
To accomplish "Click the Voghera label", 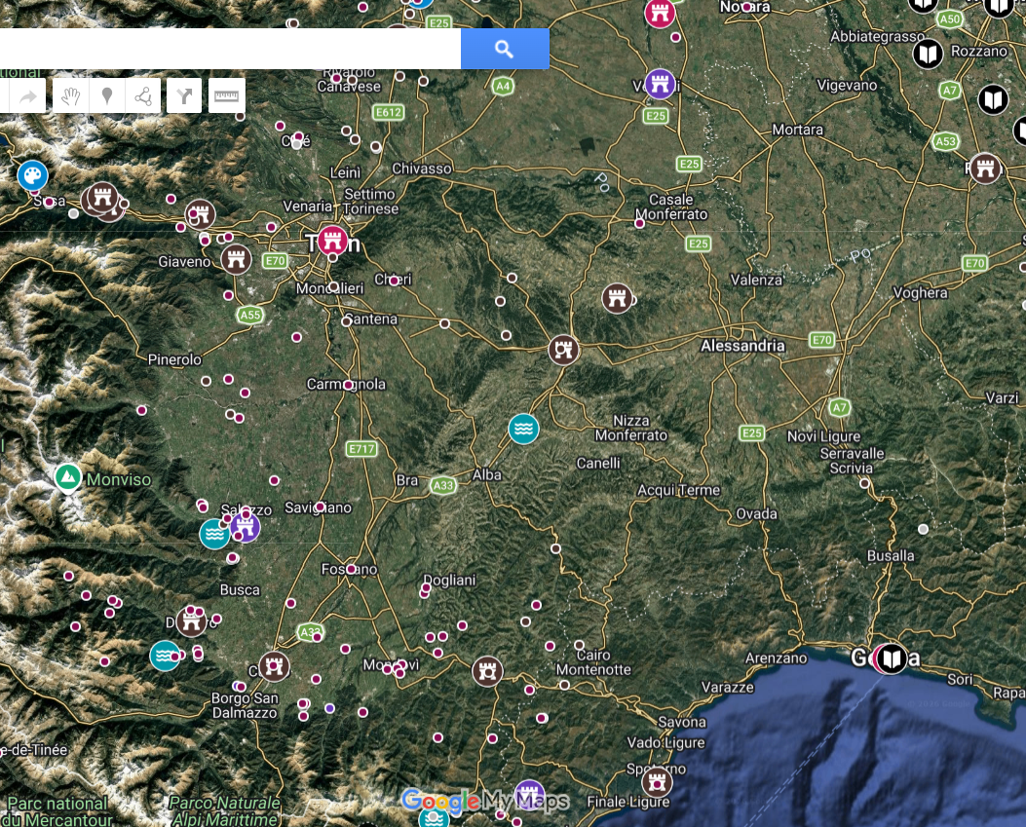I will pyautogui.click(x=920, y=292).
